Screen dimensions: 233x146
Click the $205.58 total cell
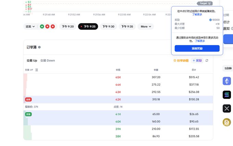[194, 136]
